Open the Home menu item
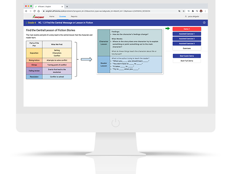232x174 pixels. (51, 17)
